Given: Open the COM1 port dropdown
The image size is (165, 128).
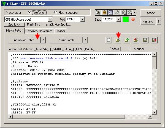Looking at the screenshot, I should click(83, 19).
